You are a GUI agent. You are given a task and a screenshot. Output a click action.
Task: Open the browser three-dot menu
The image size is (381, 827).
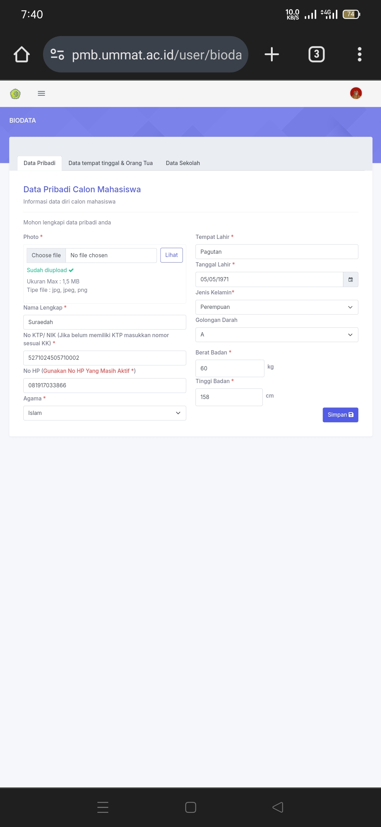pyautogui.click(x=359, y=54)
